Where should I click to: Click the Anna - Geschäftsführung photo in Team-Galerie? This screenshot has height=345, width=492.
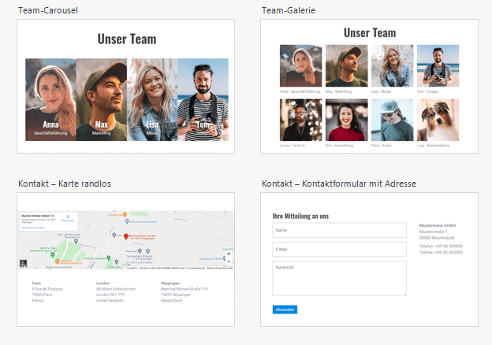(300, 66)
